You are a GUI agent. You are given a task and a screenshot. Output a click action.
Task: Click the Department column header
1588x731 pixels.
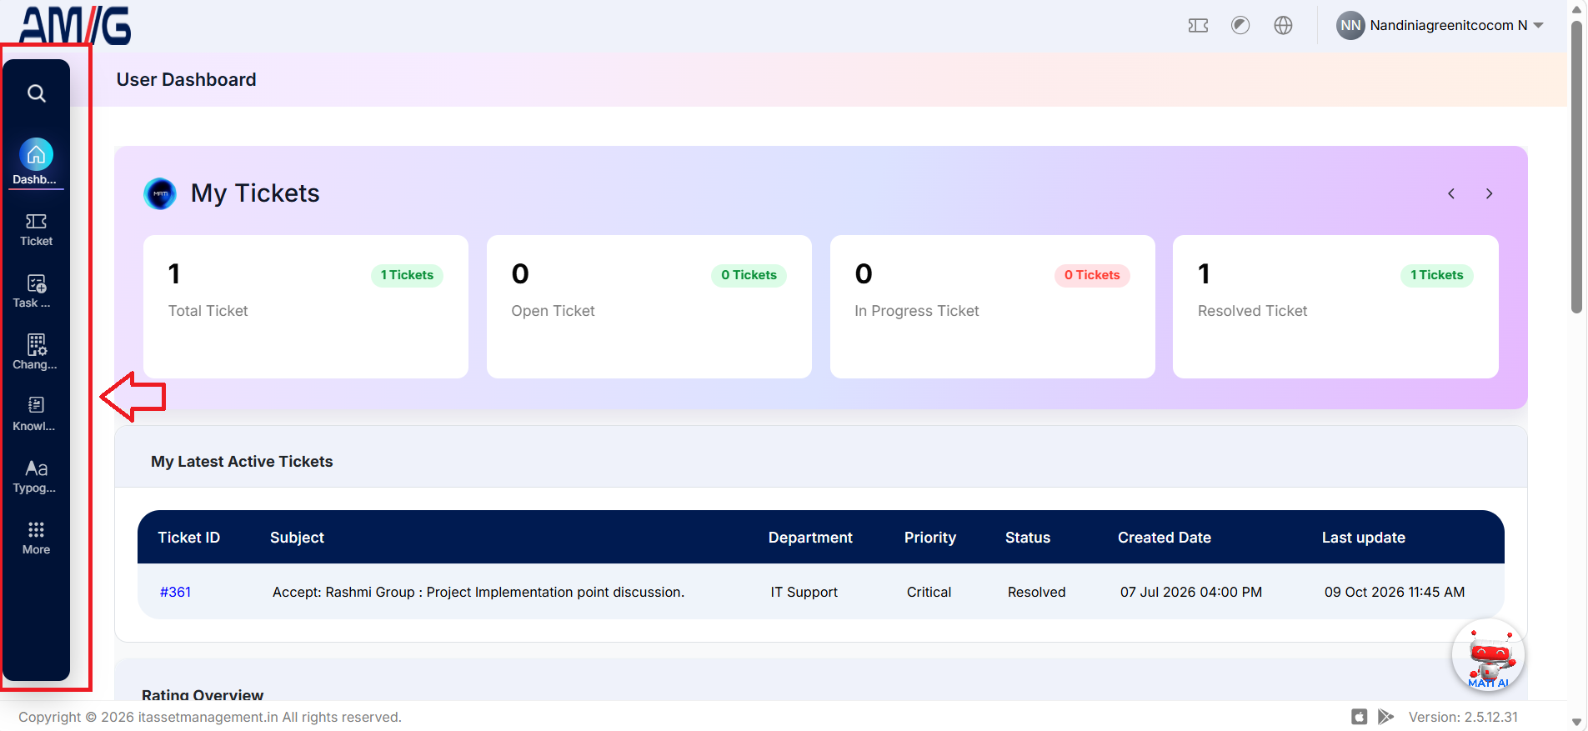pos(810,538)
